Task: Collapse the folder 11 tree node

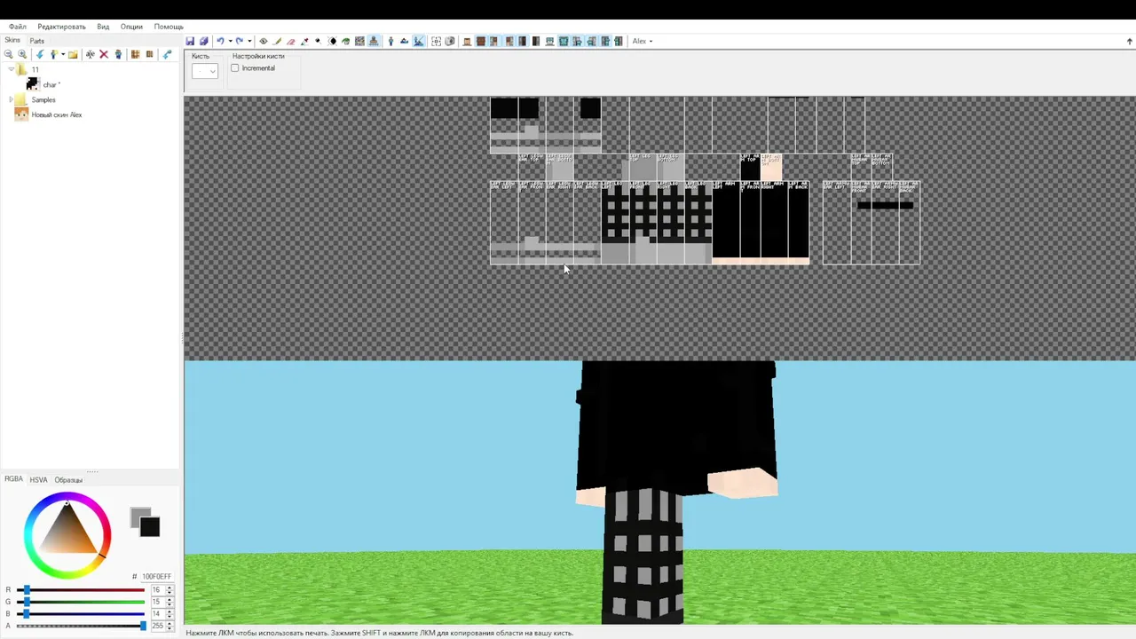Action: pos(11,69)
